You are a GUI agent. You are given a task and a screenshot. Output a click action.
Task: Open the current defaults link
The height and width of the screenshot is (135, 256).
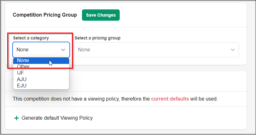(170, 99)
